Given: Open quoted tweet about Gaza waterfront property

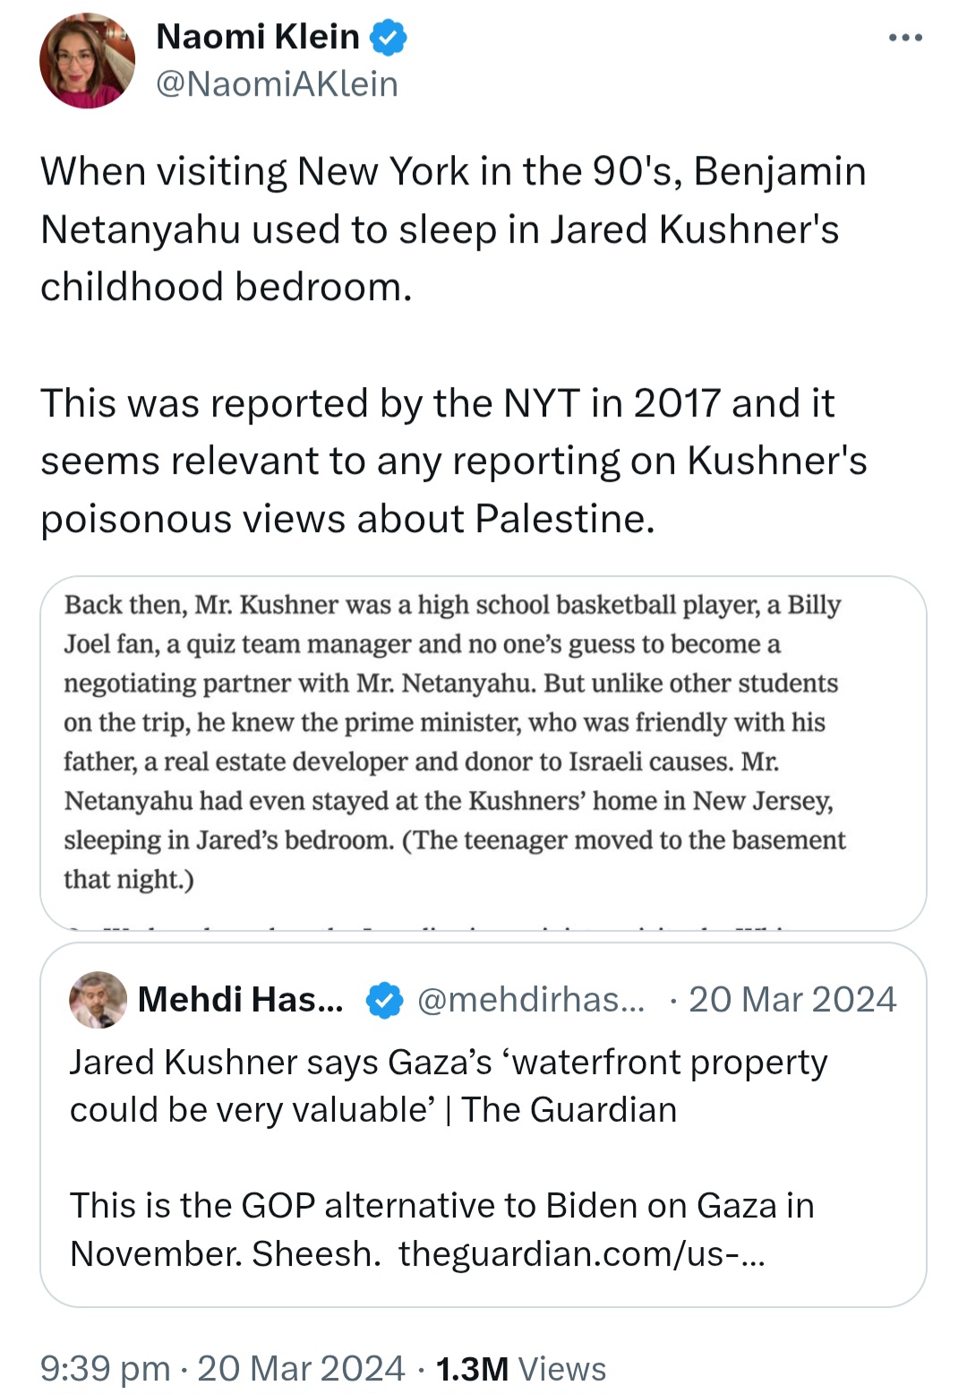Looking at the screenshot, I should [483, 1125].
